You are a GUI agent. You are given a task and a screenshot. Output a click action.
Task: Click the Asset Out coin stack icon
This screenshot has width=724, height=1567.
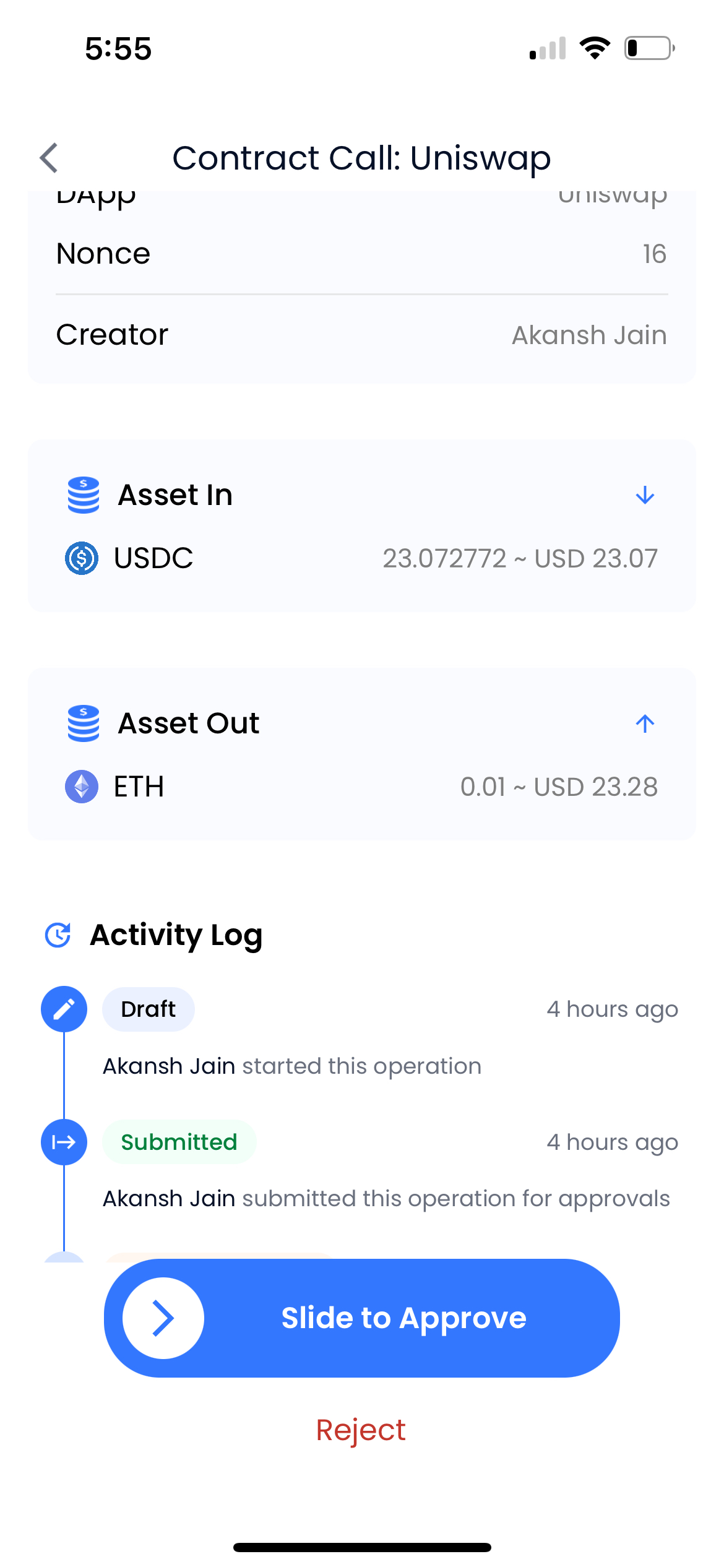pyautogui.click(x=84, y=723)
